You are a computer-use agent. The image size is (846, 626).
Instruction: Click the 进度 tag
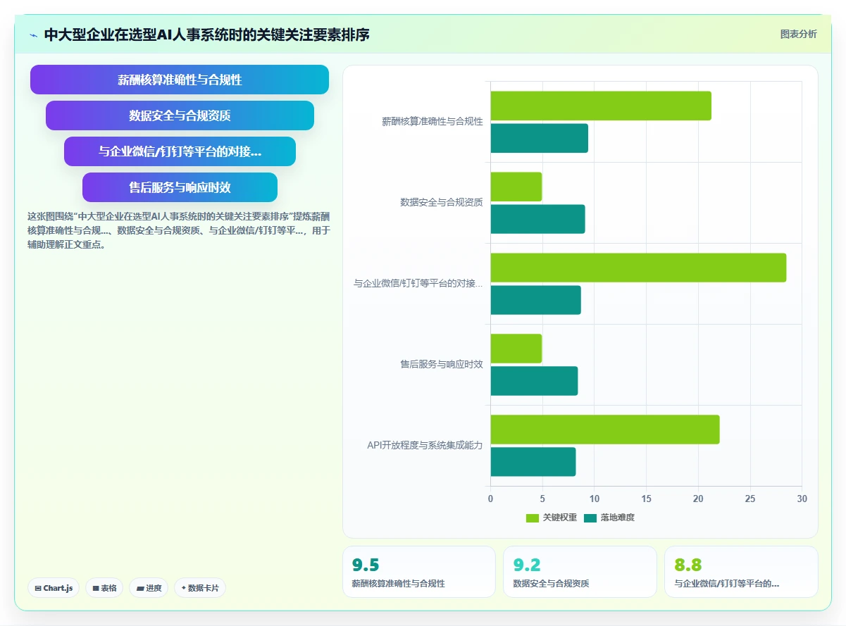pyautogui.click(x=149, y=588)
